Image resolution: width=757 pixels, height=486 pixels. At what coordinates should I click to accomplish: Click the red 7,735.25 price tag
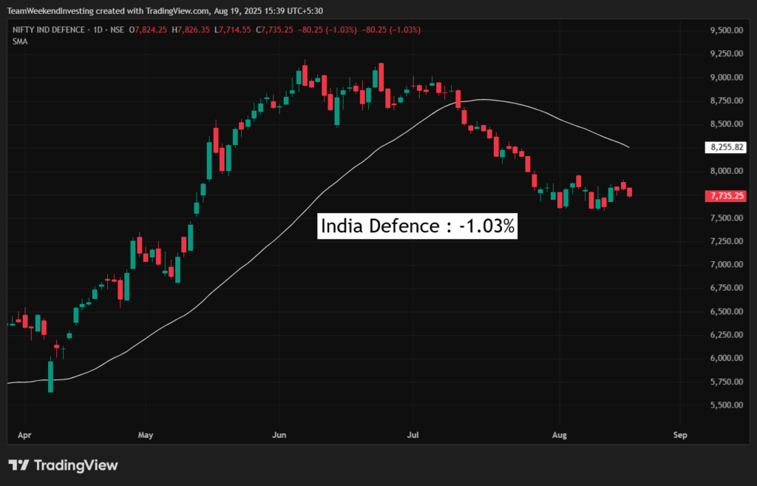pos(725,195)
